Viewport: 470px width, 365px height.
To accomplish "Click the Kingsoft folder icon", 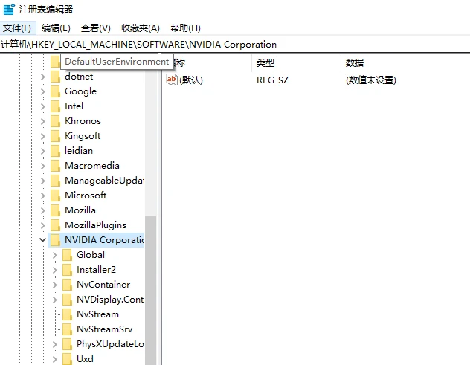I will pos(56,136).
